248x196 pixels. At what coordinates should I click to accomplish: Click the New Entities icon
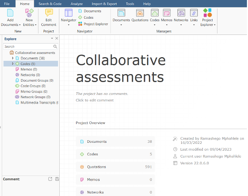29,14
